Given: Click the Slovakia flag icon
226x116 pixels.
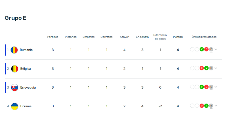Looking at the screenshot, I should point(14,87).
